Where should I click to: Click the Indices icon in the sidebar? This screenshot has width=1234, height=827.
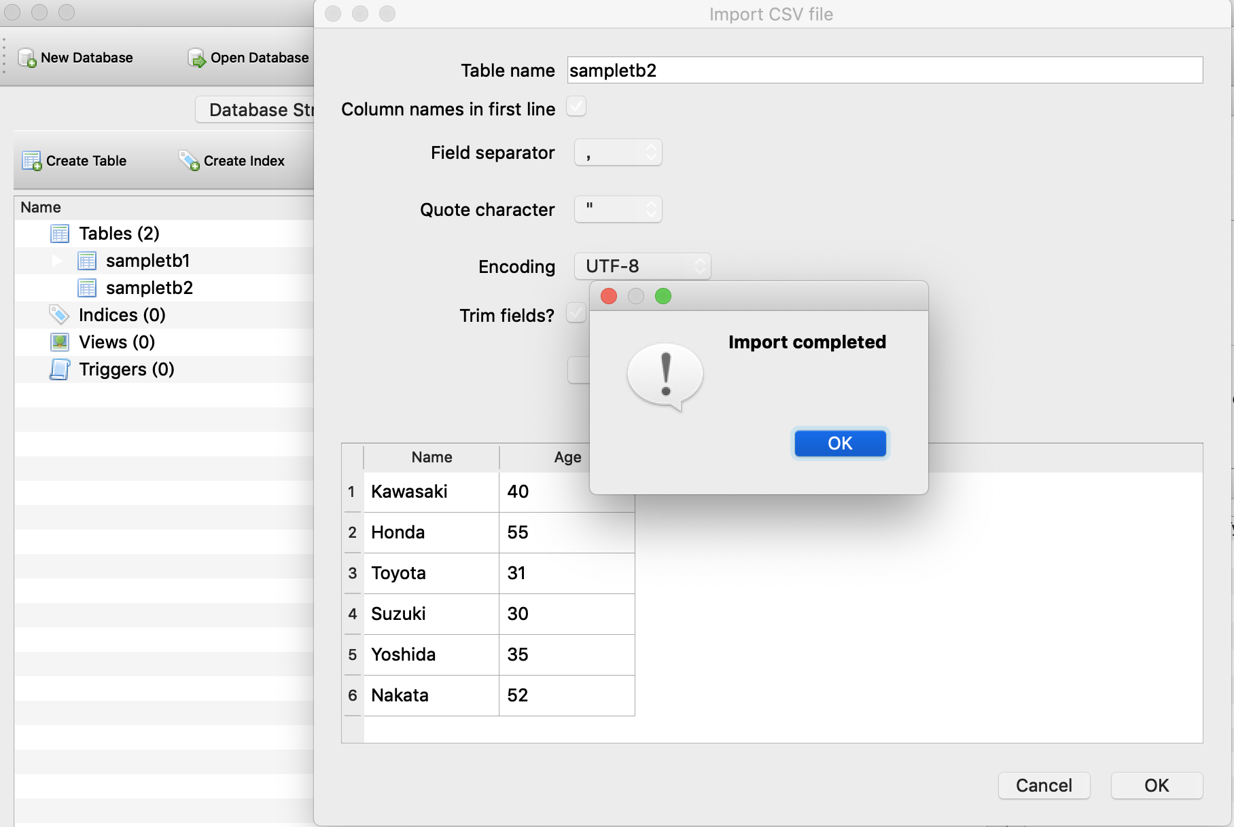pos(60,314)
